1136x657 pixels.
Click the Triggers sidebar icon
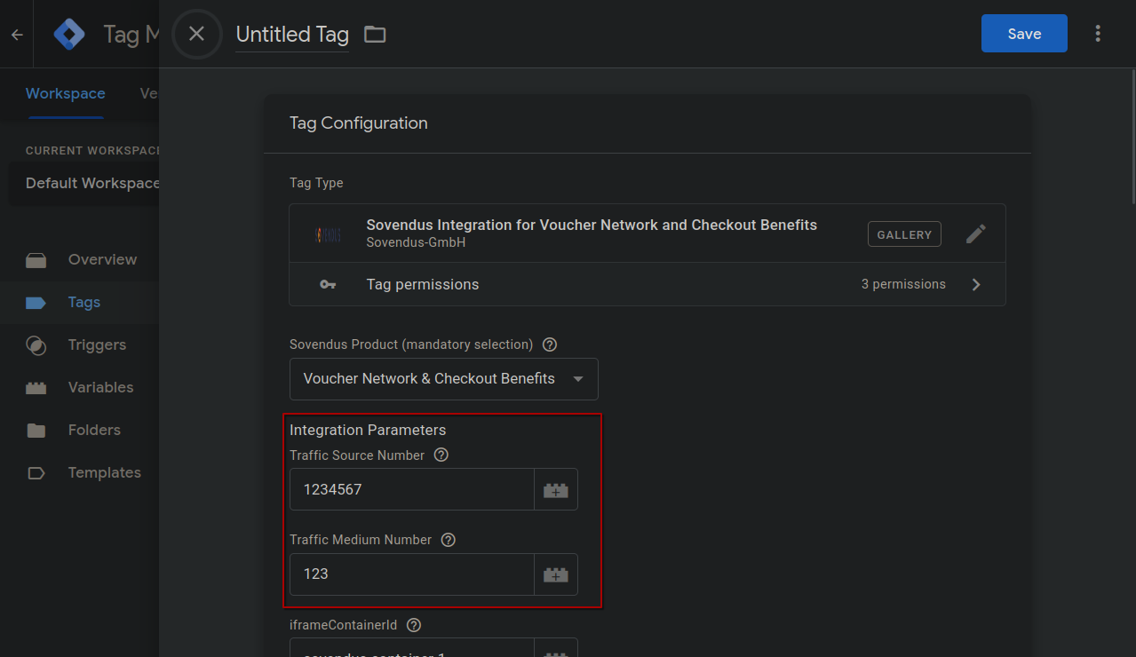(x=36, y=345)
